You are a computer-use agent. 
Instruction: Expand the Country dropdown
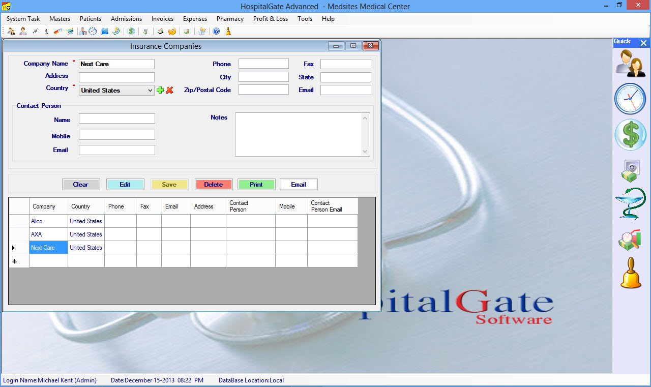tap(150, 91)
